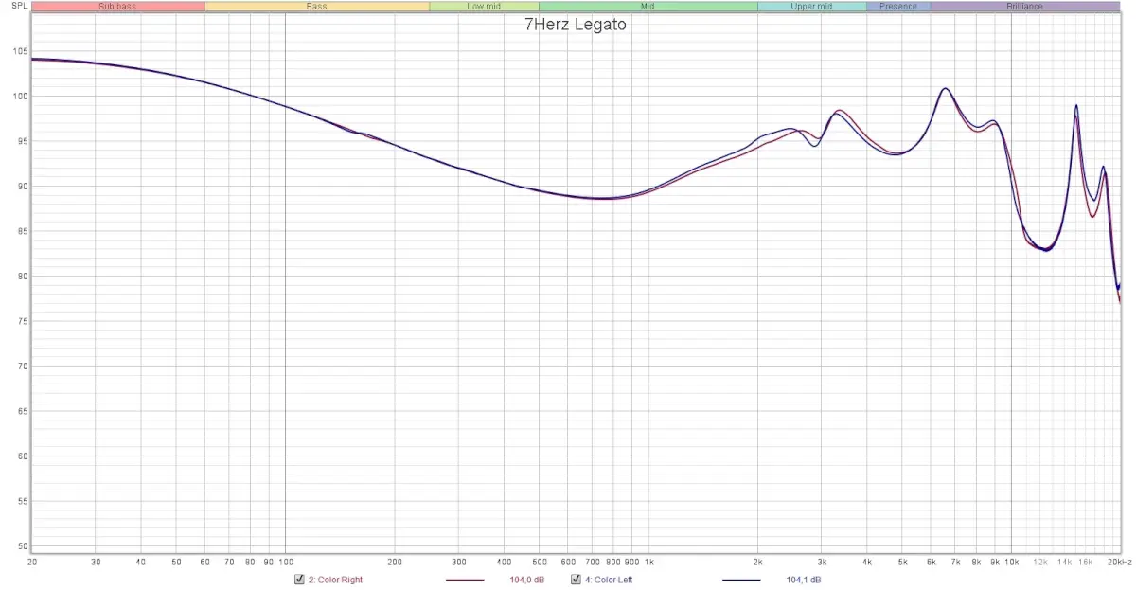
Task: Click the '104,1 dB' legend value
Action: tap(804, 580)
